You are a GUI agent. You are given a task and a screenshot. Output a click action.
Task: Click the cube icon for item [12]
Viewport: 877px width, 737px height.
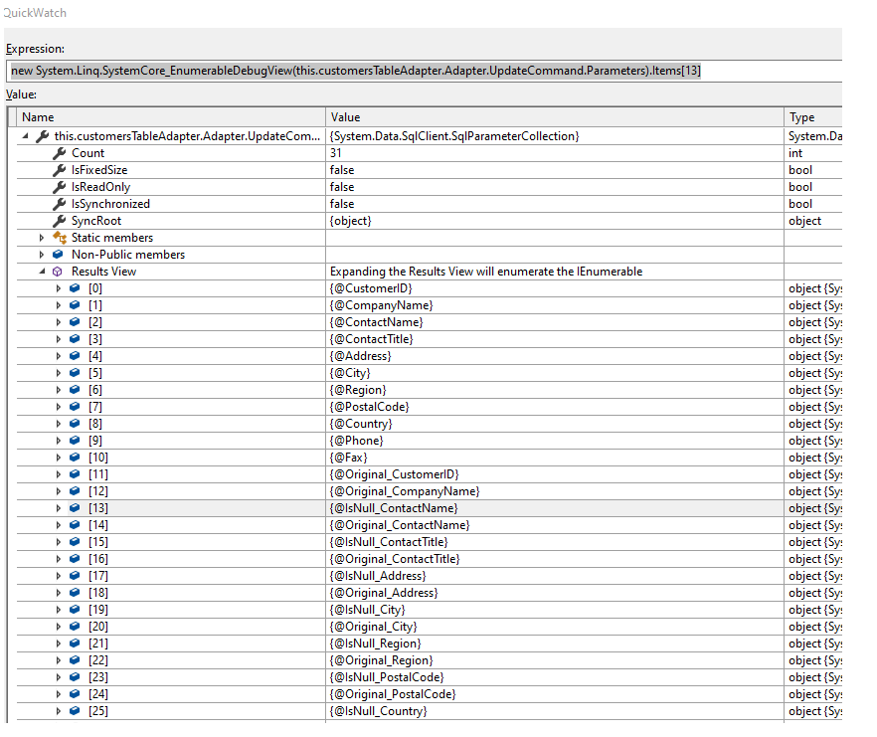click(x=75, y=491)
